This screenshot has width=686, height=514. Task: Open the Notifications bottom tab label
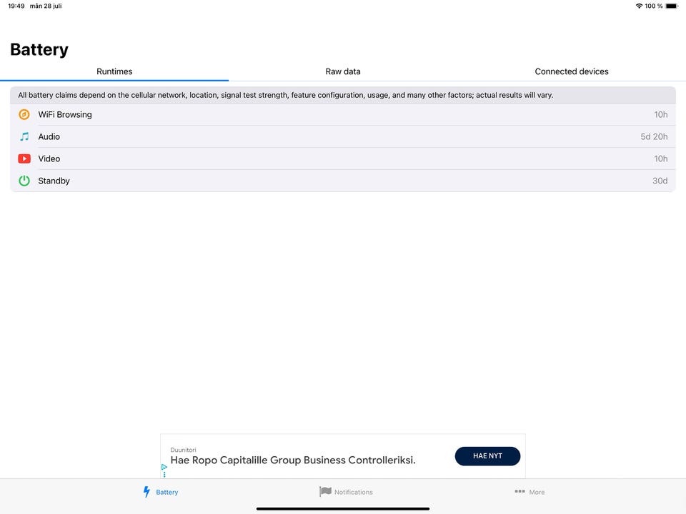pyautogui.click(x=354, y=492)
